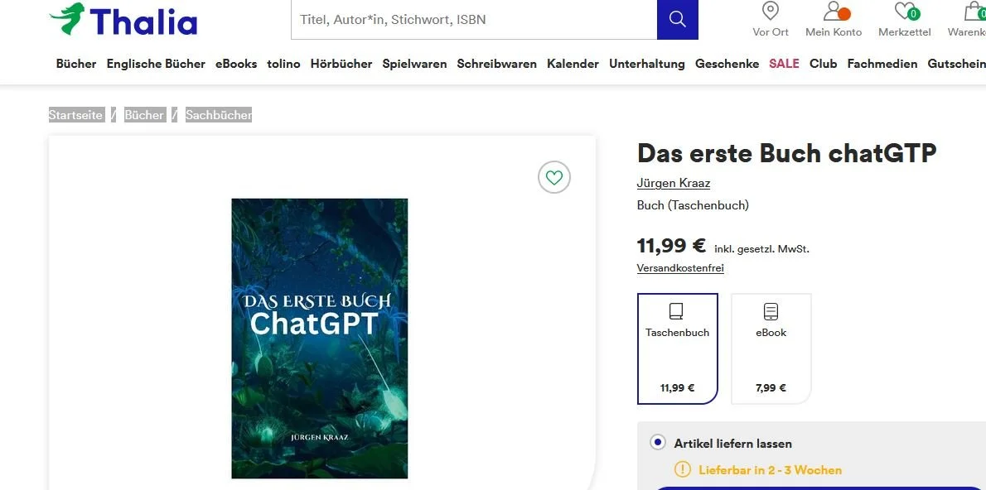Click the Thalia logo
Viewport: 986px width, 490px height.
point(123,19)
